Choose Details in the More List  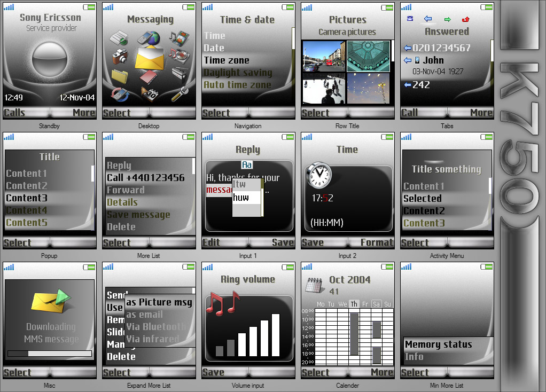pos(149,202)
